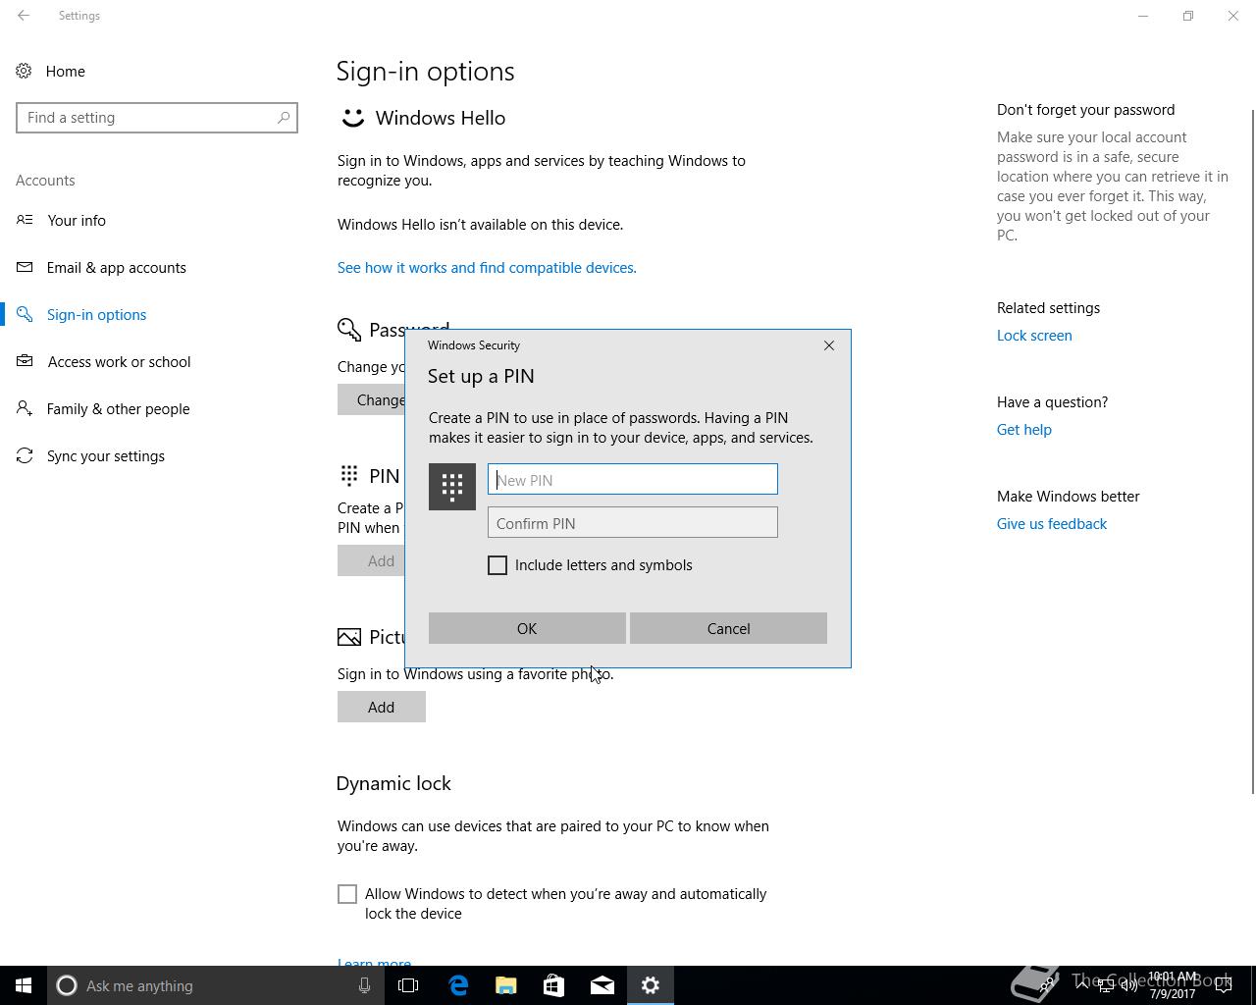
Task: Click the Add button under PIN
Action: pos(372,560)
